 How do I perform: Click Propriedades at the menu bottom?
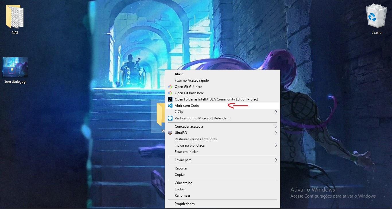185,204
